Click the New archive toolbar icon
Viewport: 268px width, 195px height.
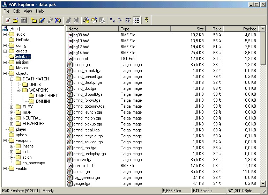pyautogui.click(x=8, y=20)
